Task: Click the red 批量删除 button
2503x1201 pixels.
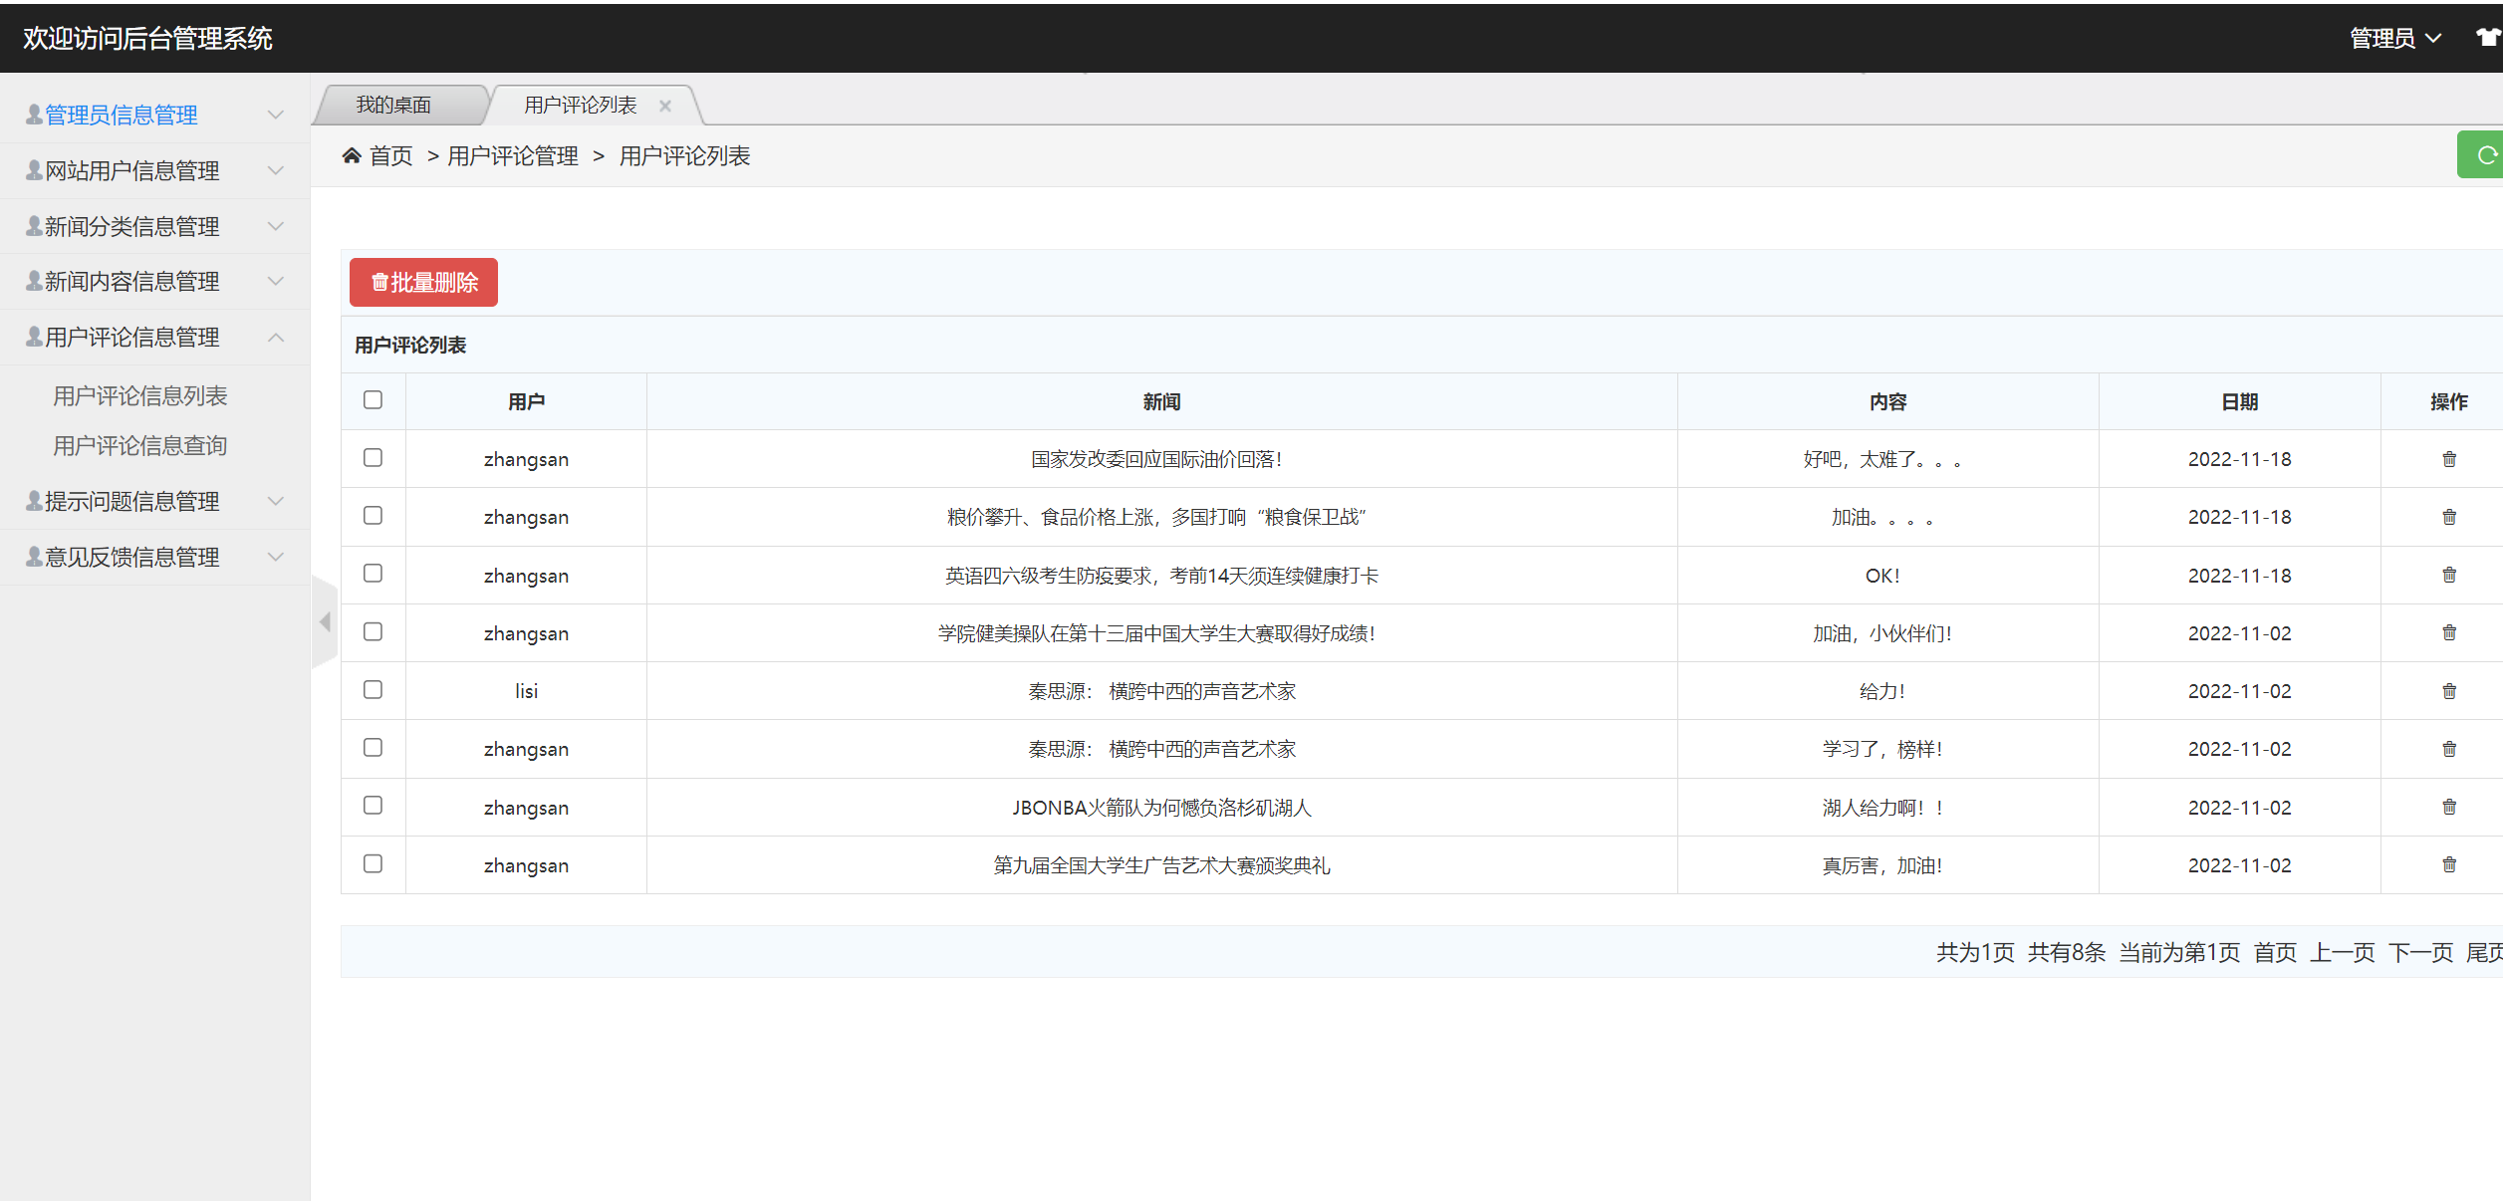Action: coord(423,283)
